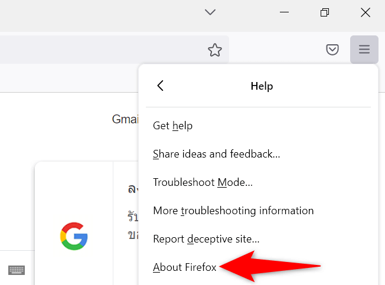Viewport: 385px width, 285px height.
Task: Click the Save to Pocket icon
Action: (332, 50)
